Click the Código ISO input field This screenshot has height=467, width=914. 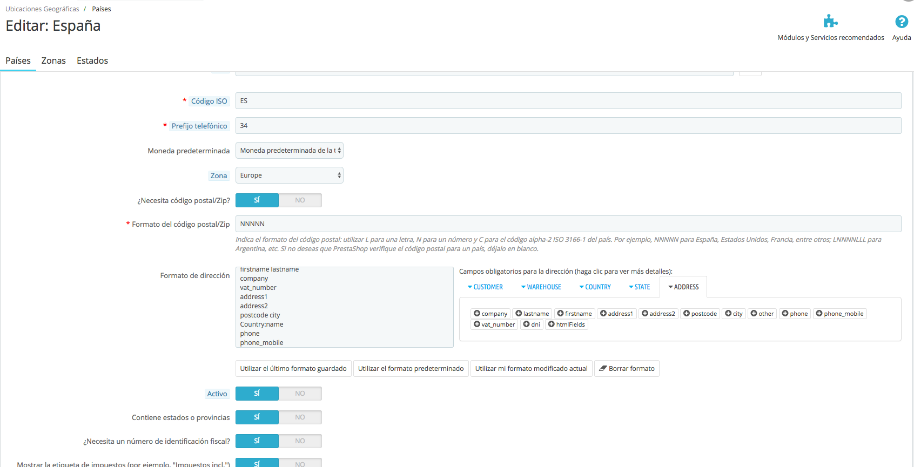click(568, 101)
